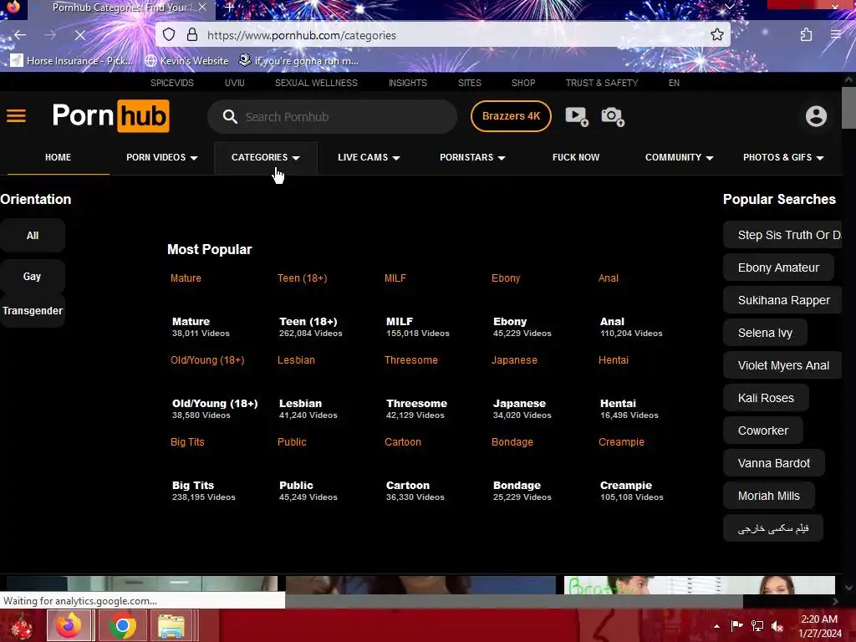The height and width of the screenshot is (642, 856).
Task: Click the Vanna Bardot popular search chip
Action: pyautogui.click(x=773, y=463)
